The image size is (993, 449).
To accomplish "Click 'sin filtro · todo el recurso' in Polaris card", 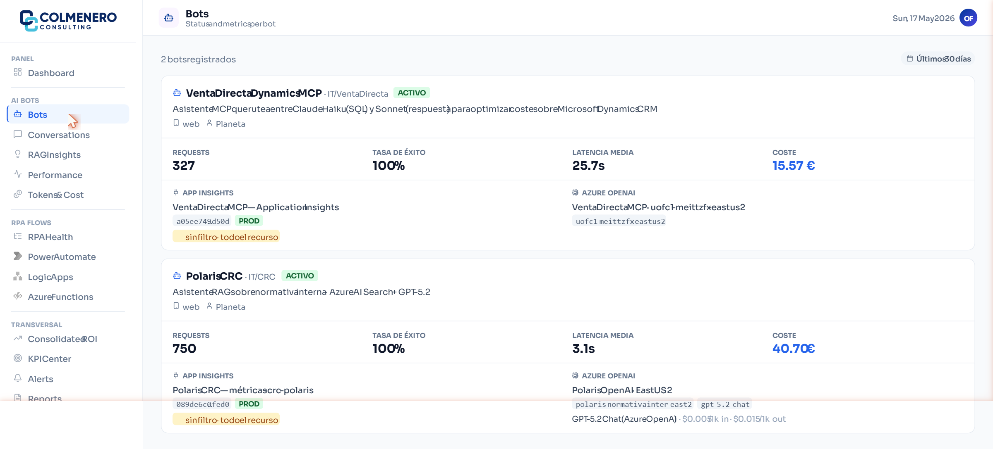I will click(226, 420).
